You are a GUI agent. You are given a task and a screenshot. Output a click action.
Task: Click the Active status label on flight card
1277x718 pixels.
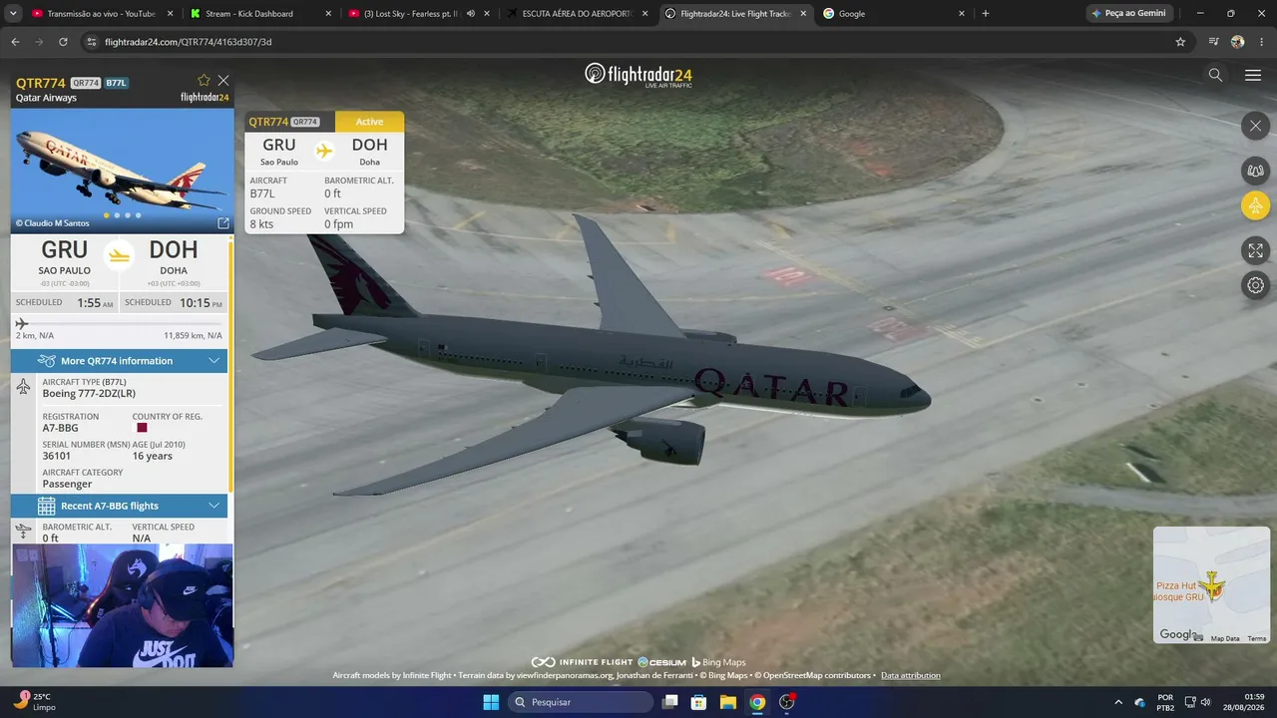369,122
